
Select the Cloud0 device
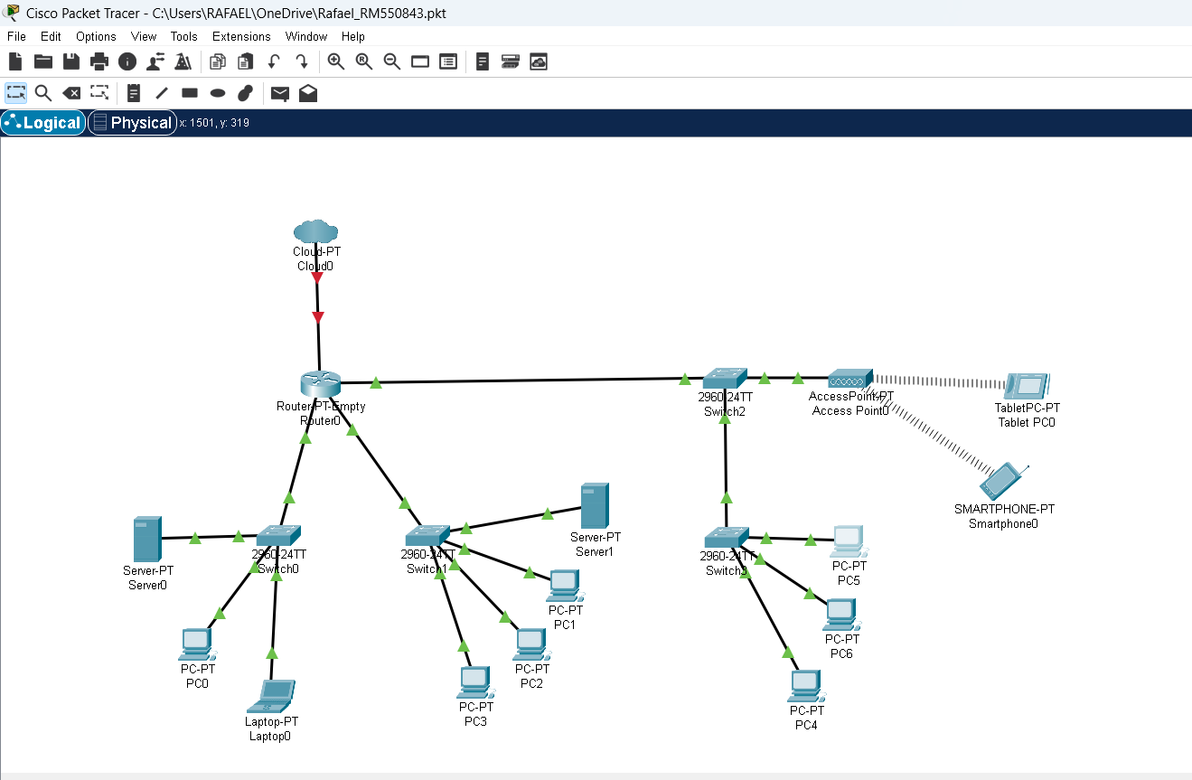tap(315, 231)
